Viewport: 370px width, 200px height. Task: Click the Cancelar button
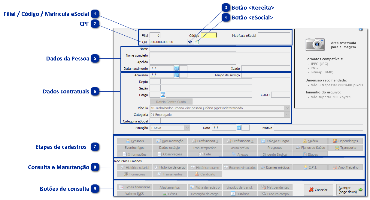[318, 190]
